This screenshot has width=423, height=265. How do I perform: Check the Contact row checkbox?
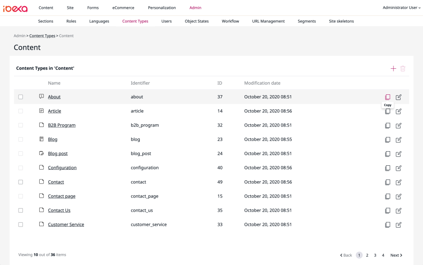pos(21,182)
